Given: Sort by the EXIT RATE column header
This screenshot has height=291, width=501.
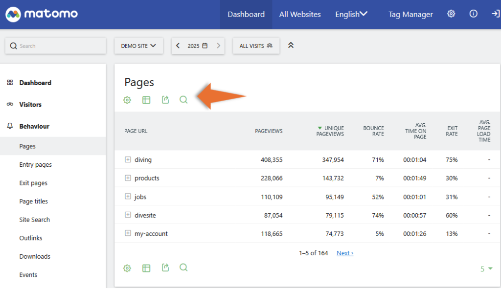Looking at the screenshot, I should (452, 131).
